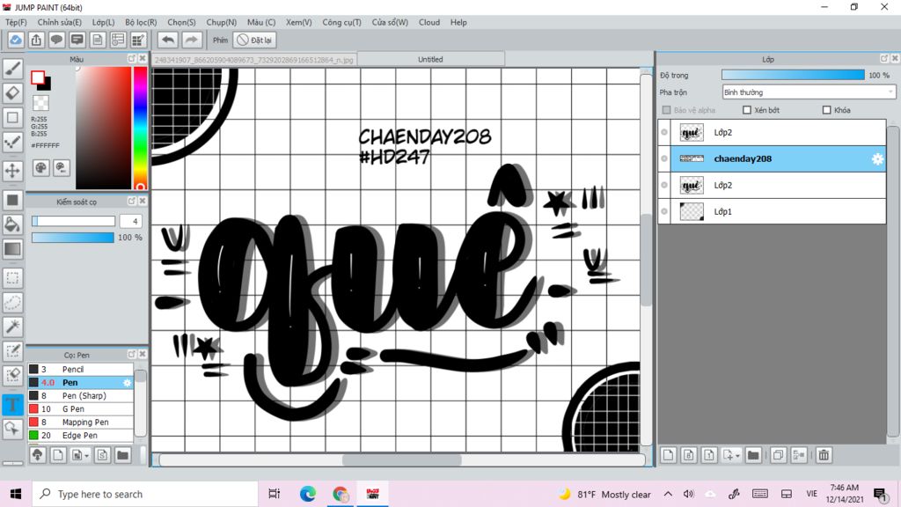Image resolution: width=901 pixels, height=507 pixels.
Task: Click the brush size slider bar
Action: 74,221
